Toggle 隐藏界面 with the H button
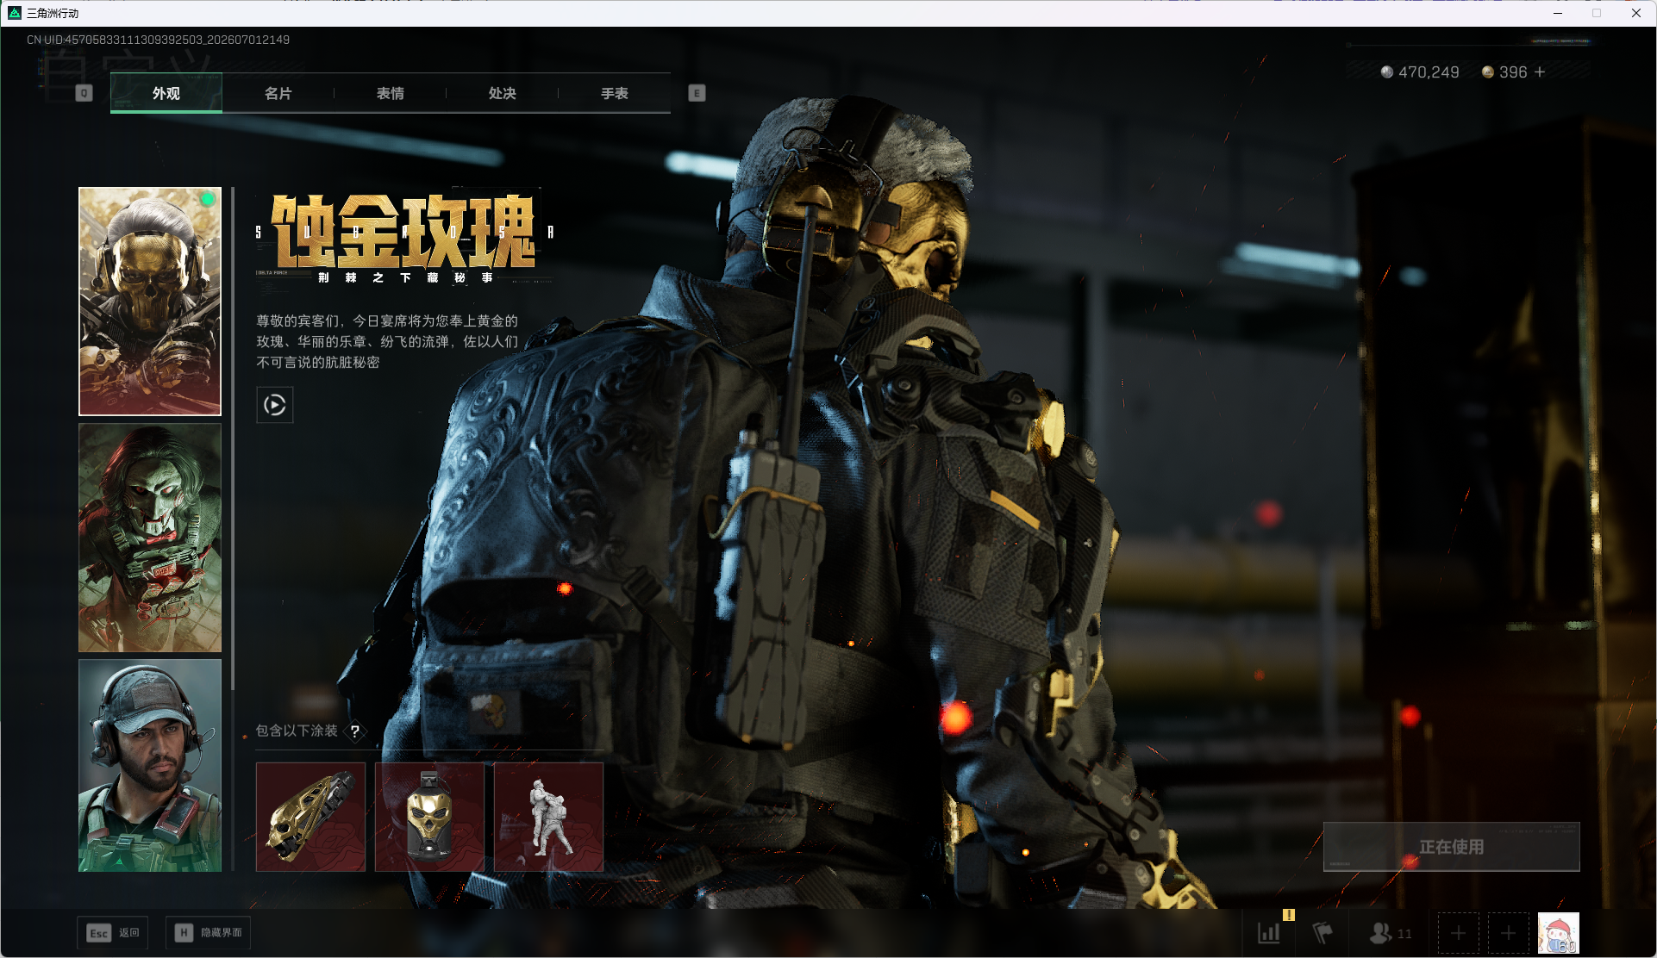Image resolution: width=1657 pixels, height=958 pixels. (x=208, y=933)
